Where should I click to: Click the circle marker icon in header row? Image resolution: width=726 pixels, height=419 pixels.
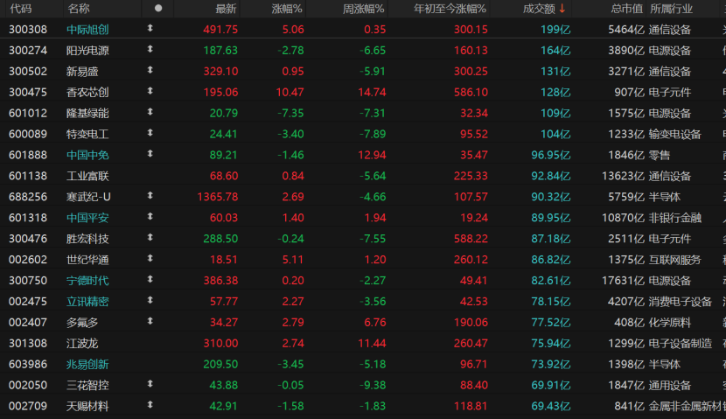point(158,9)
